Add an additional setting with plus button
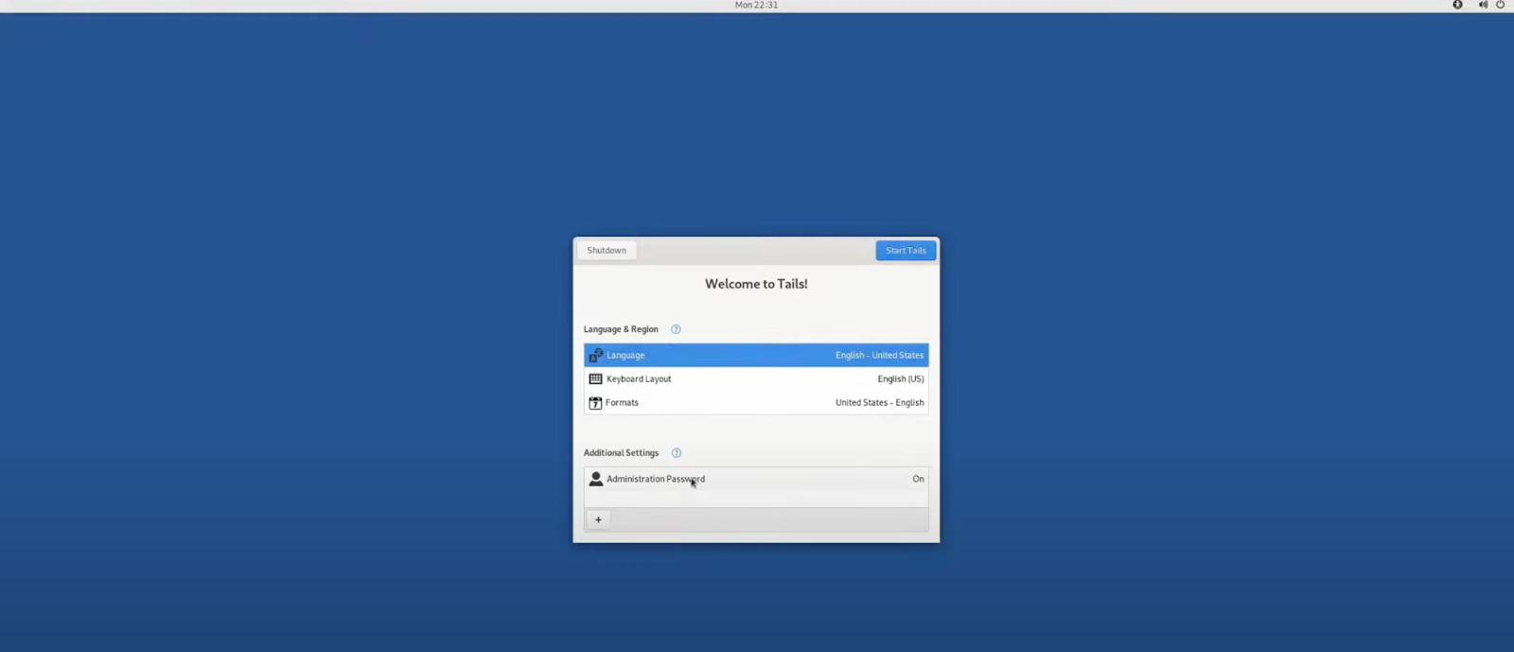Image resolution: width=1514 pixels, height=652 pixels. click(x=598, y=520)
